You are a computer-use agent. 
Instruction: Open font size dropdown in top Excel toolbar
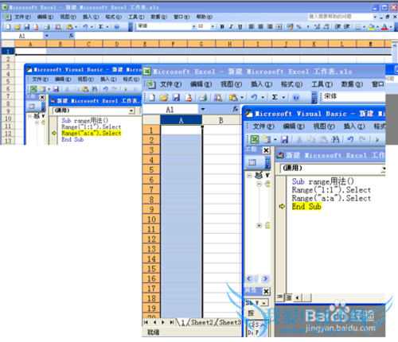pyautogui.click(x=213, y=26)
